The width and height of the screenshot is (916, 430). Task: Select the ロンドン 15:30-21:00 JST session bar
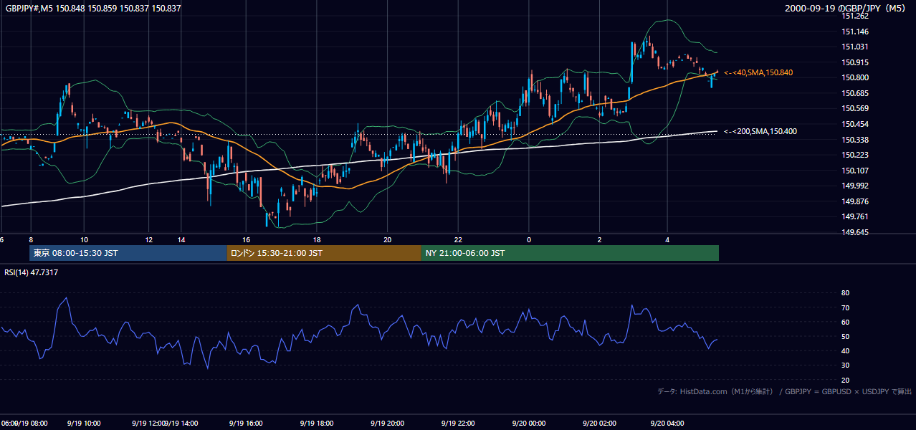coord(324,253)
